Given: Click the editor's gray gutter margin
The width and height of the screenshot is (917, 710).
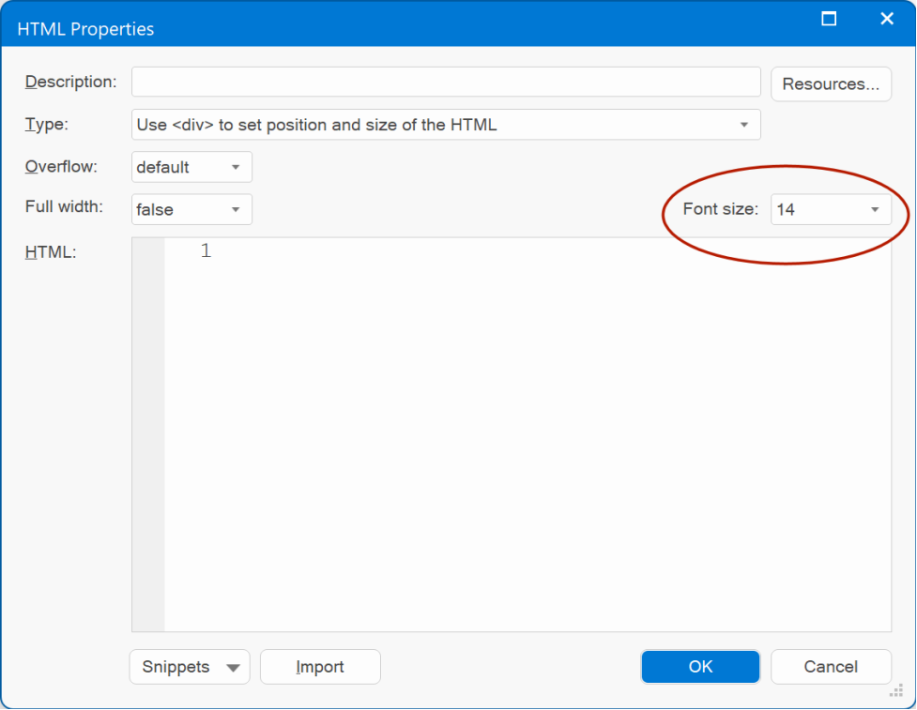Looking at the screenshot, I should coord(148,434).
